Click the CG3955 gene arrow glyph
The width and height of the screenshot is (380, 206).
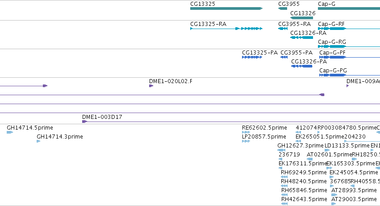(x=283, y=8)
